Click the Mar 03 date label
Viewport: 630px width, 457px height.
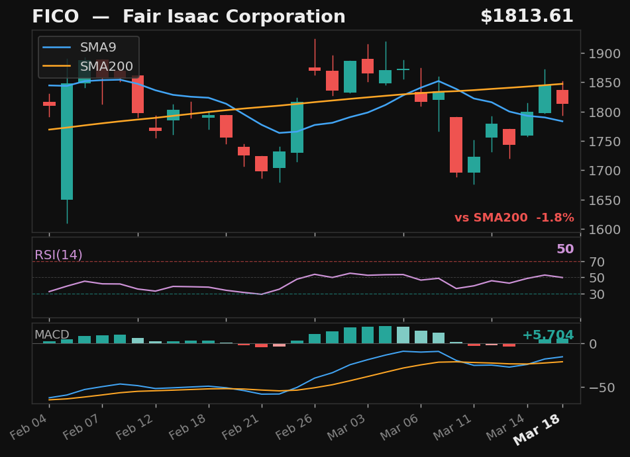[346, 427]
